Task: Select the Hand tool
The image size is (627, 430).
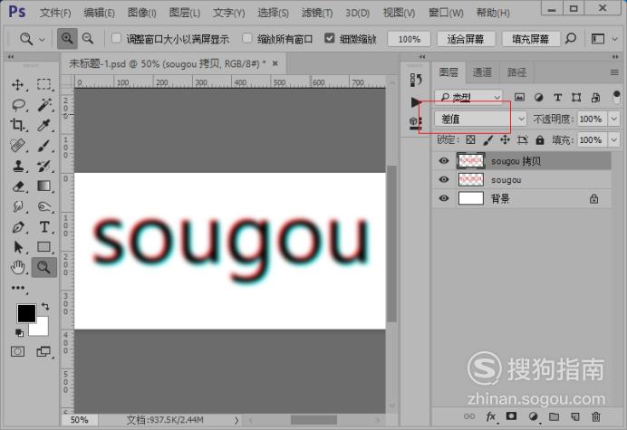Action: point(17,267)
